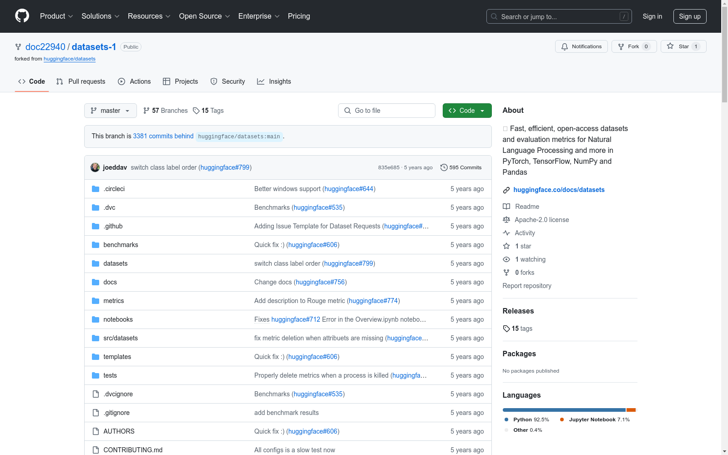Switch to the Code tab

tap(32, 81)
